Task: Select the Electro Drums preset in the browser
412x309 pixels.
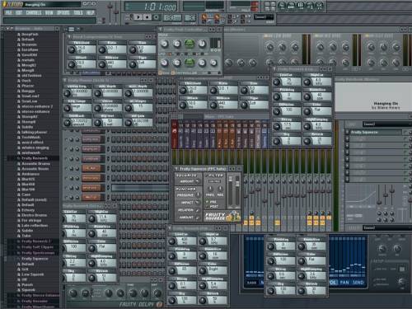Action: 35,215
